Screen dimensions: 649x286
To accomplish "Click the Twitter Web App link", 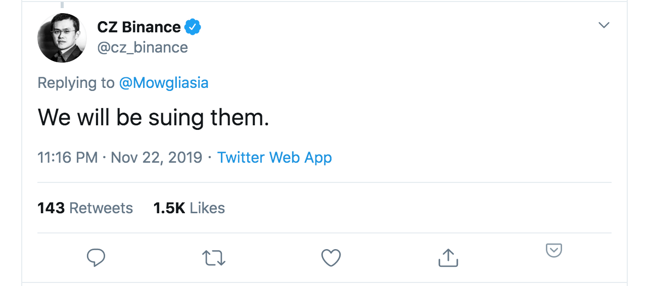I will pos(274,158).
